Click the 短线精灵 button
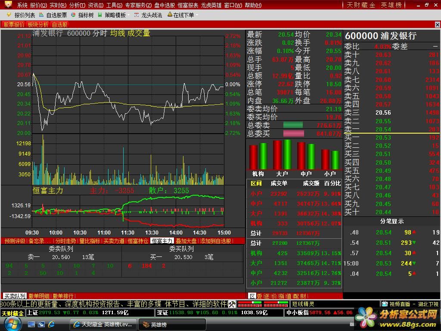The height and width of the screenshot is (331, 441). tap(303, 304)
